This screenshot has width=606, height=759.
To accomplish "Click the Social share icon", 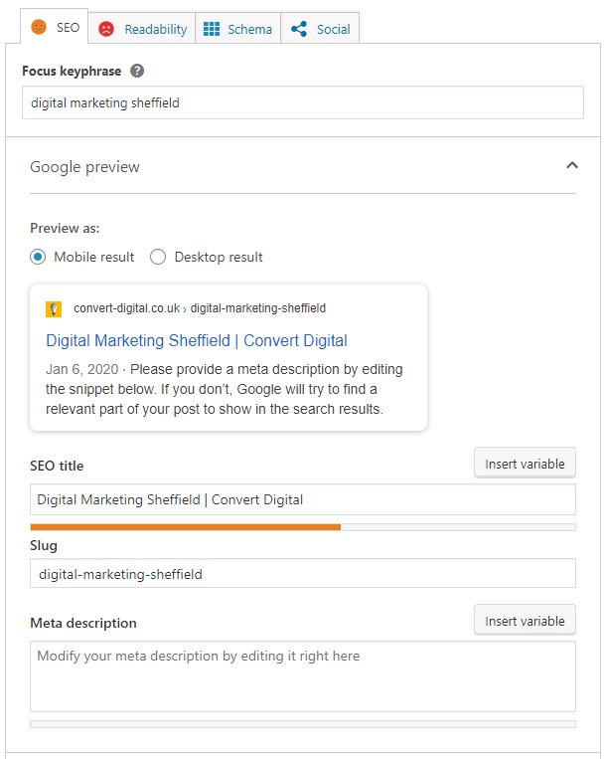I will pyautogui.click(x=299, y=29).
